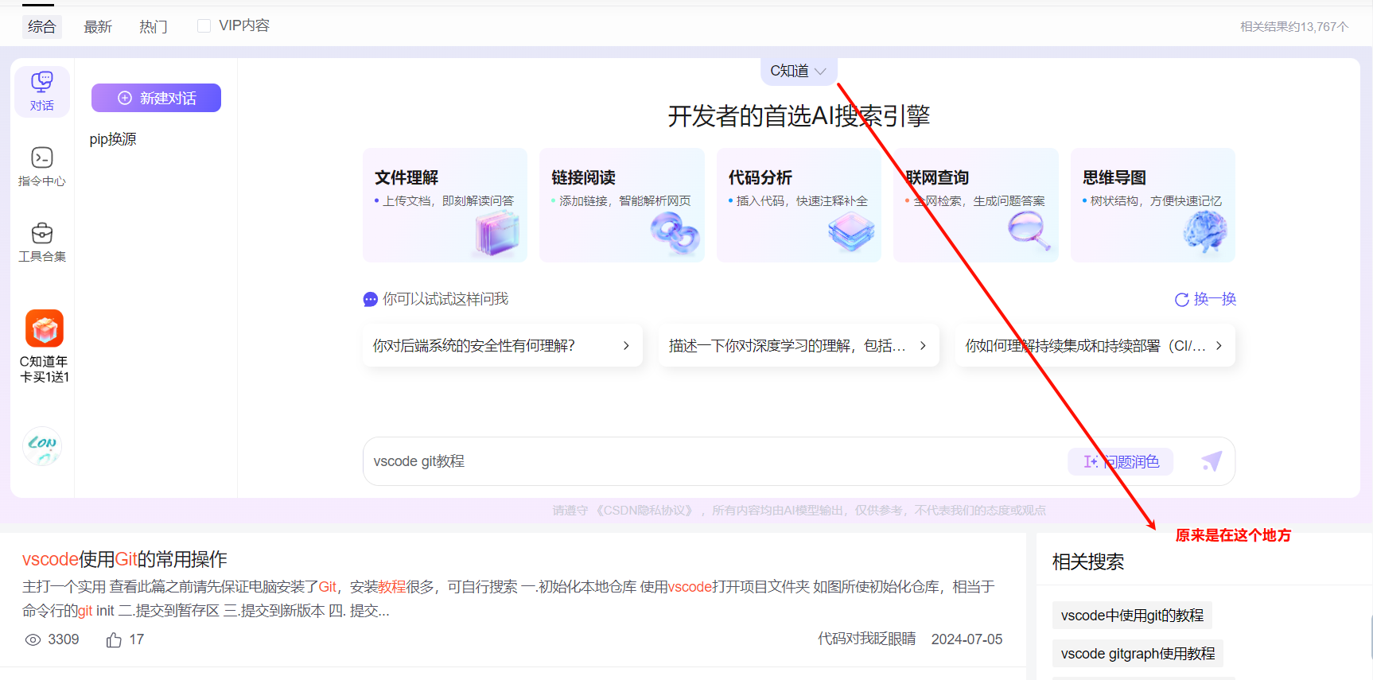This screenshot has width=1373, height=680.
Task: Open suggestion 你对后端系统的安全性有何理解?
Action: click(x=503, y=346)
